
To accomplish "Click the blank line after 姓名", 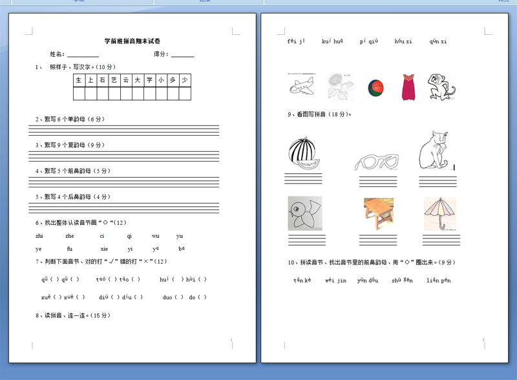I will coord(83,56).
